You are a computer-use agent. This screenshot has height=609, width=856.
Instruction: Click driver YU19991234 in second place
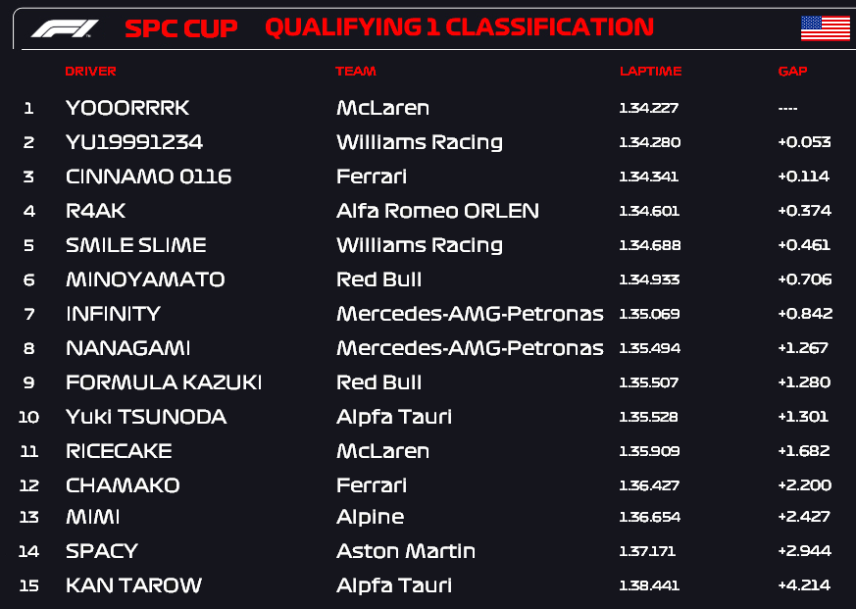tap(134, 142)
